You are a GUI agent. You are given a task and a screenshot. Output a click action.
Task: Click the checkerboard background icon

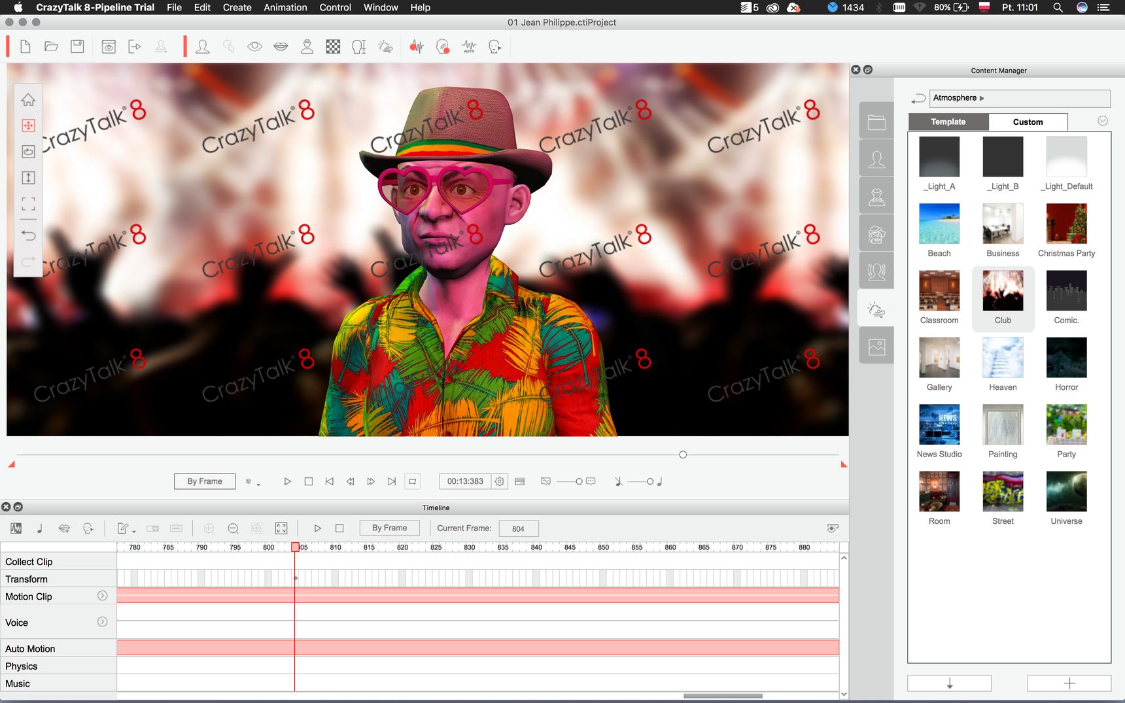point(333,46)
